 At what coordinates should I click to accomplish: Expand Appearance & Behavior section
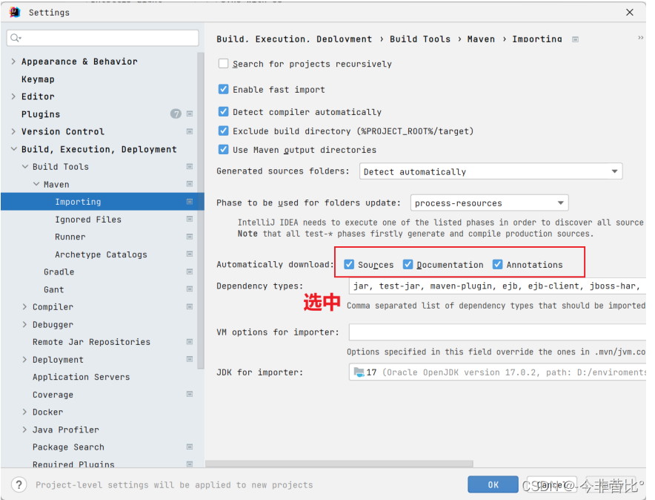13,62
